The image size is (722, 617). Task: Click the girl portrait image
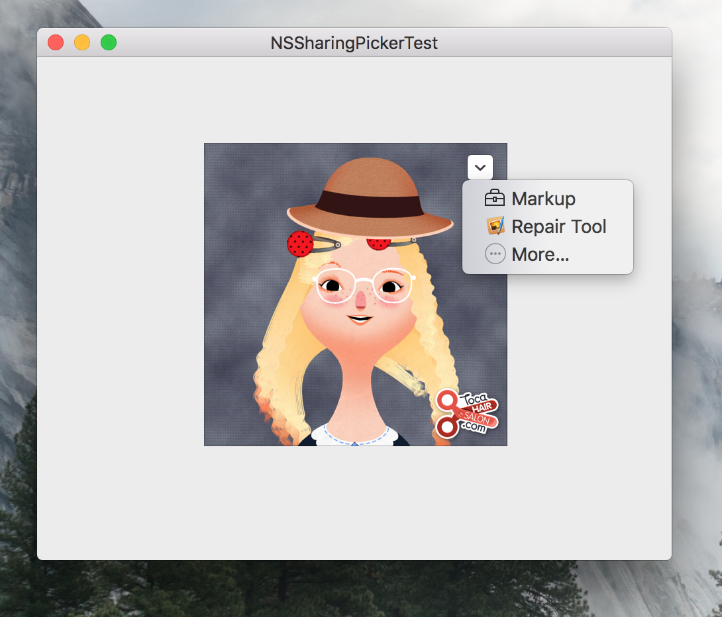356,295
